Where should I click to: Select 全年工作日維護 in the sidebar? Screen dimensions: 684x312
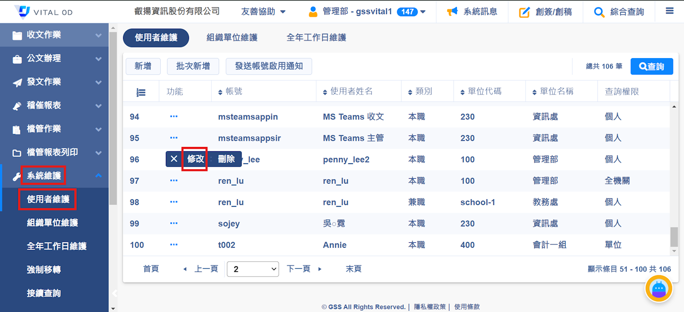[x=57, y=246]
